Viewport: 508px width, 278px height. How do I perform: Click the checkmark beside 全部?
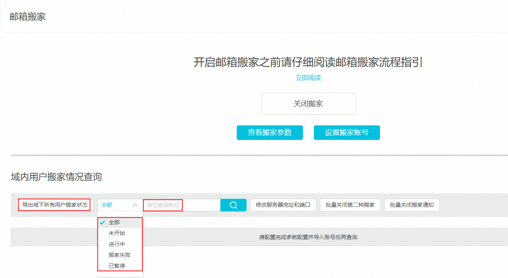[x=102, y=223]
